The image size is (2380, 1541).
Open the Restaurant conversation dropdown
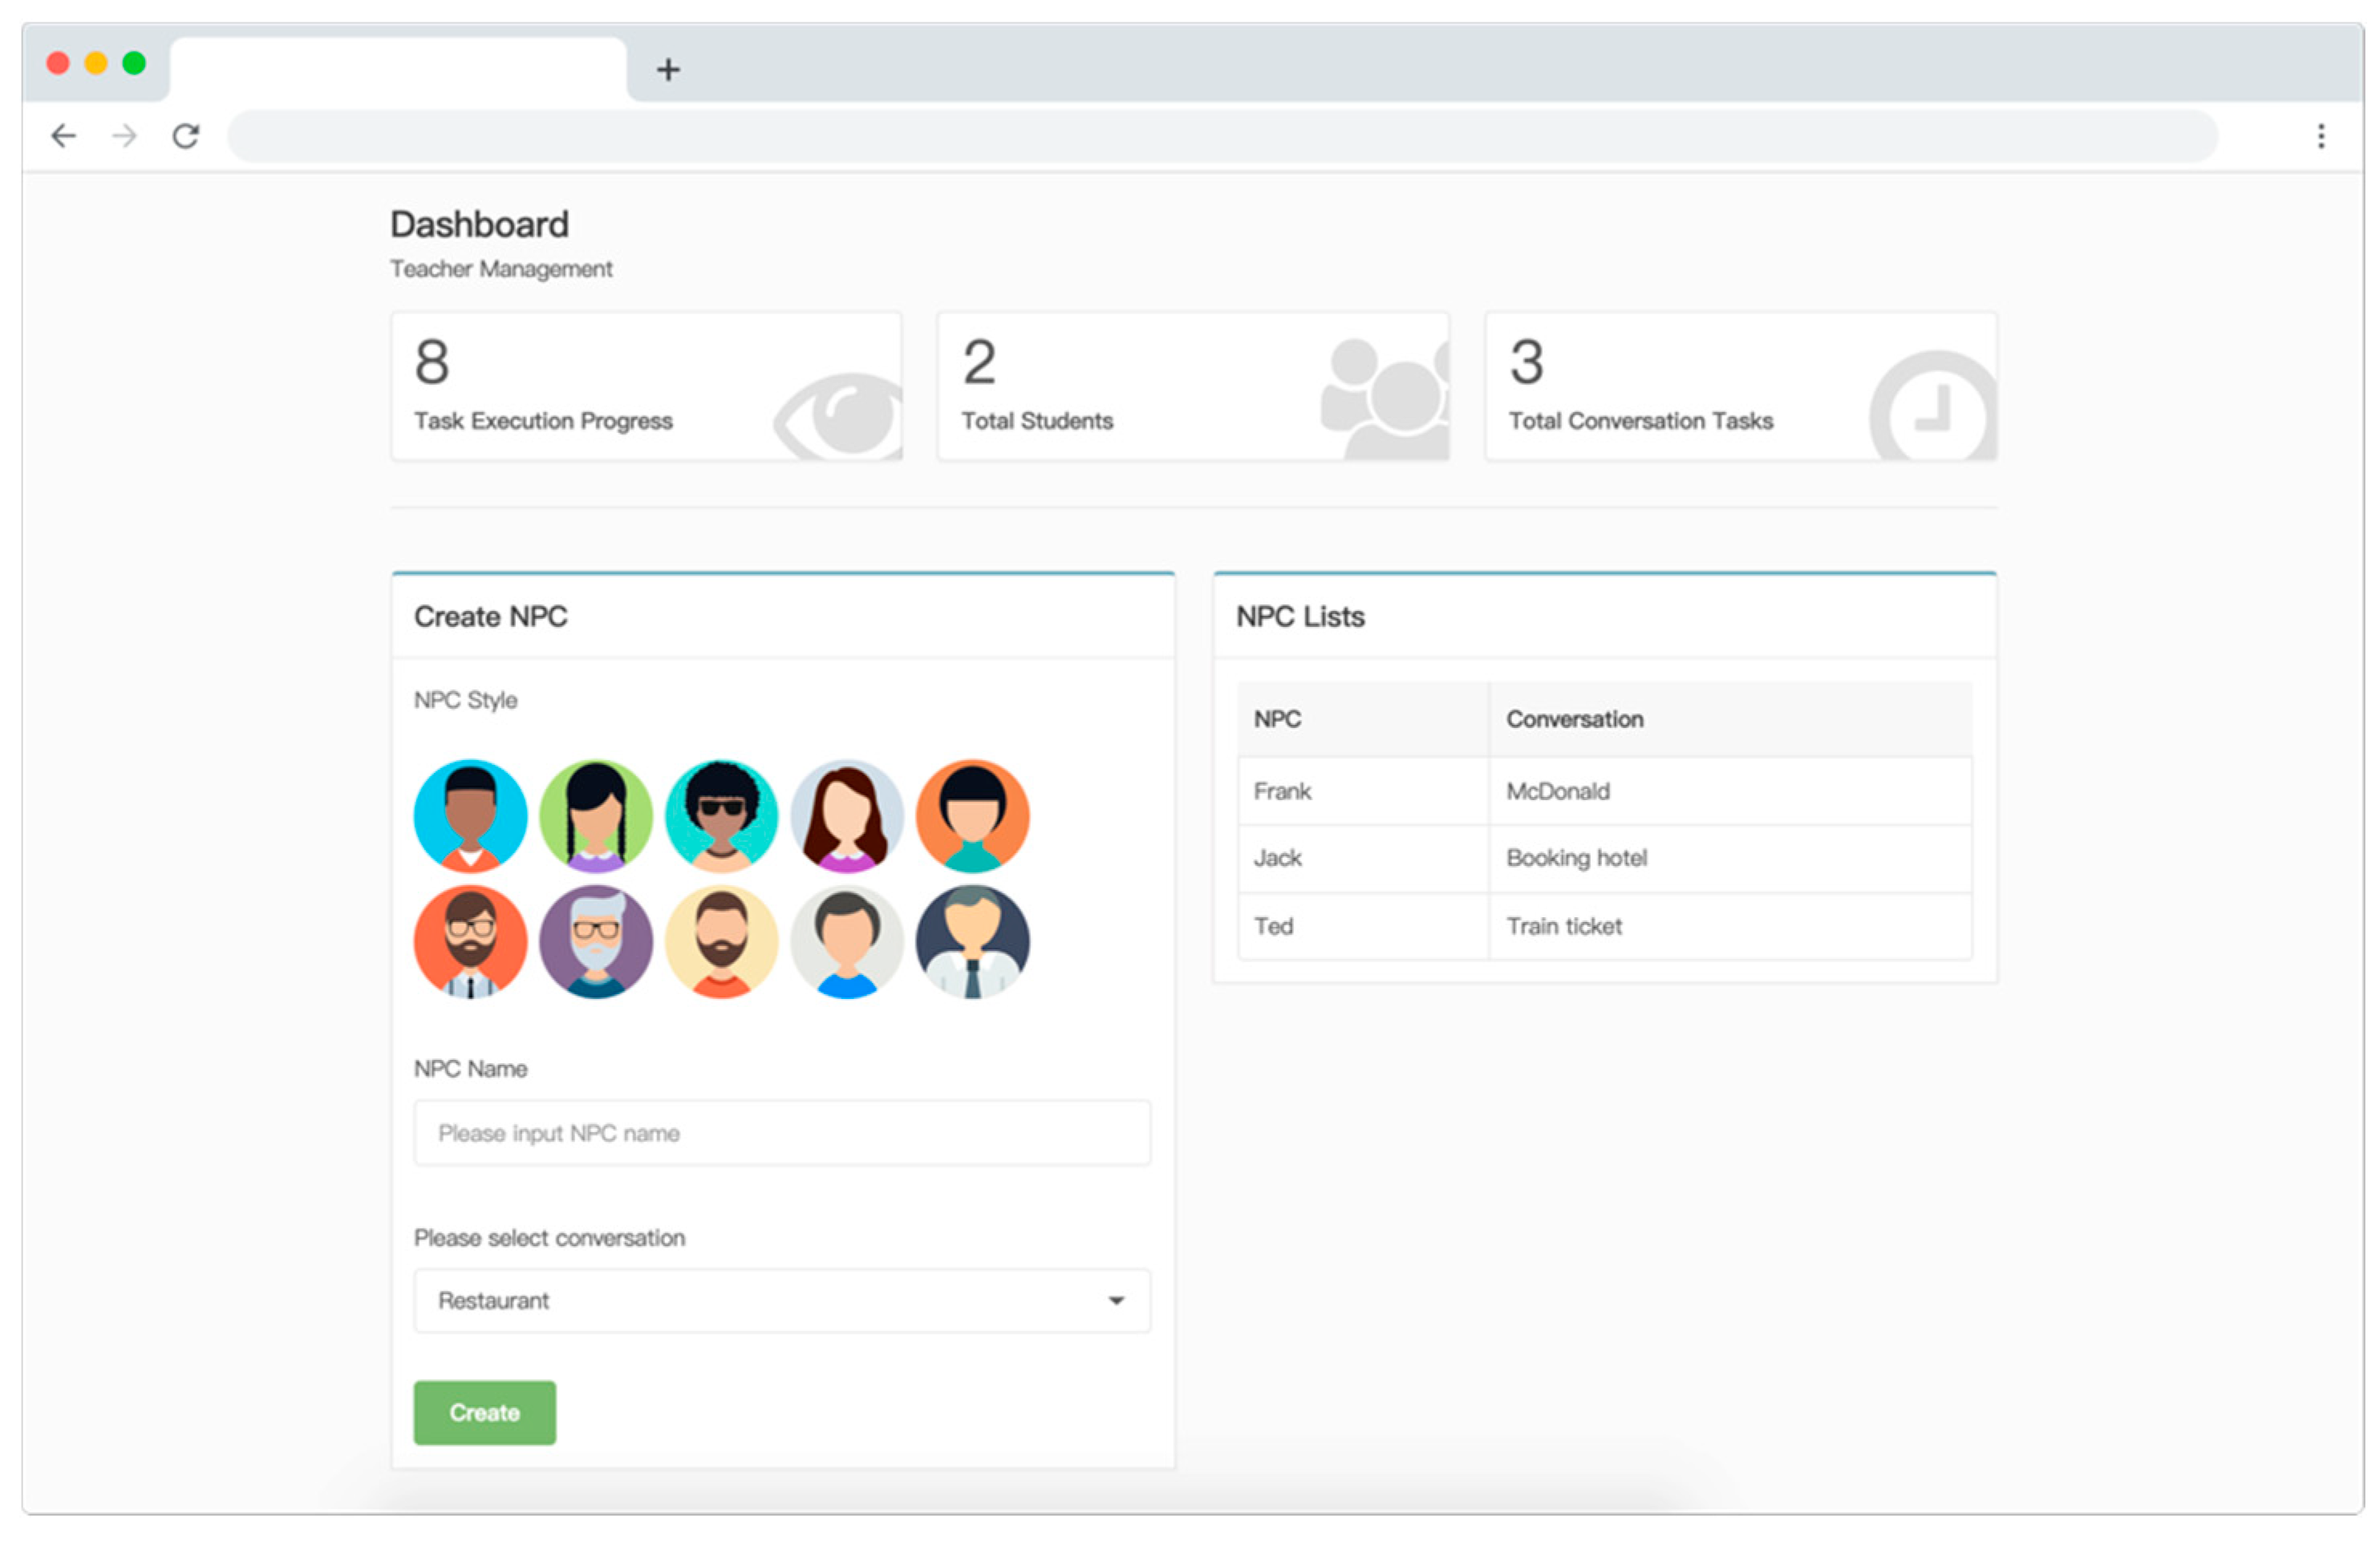pyautogui.click(x=782, y=1300)
